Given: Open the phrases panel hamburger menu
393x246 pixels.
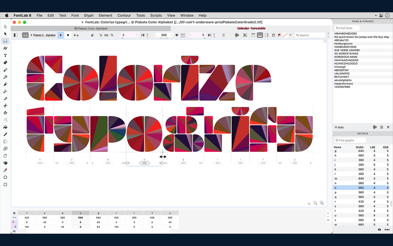Looking at the screenshot, I should [x=388, y=127].
